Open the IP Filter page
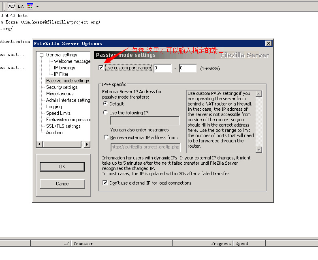This screenshot has height=260, width=318. coord(61,74)
